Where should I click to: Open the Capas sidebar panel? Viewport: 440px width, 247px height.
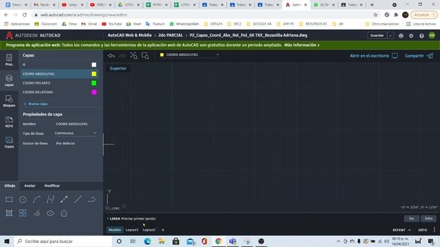[9, 80]
